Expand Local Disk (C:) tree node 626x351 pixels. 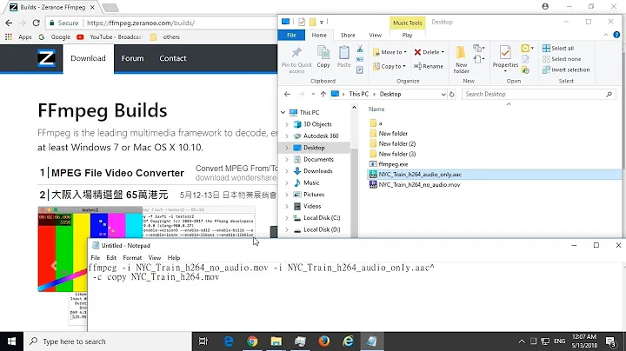tap(287, 218)
